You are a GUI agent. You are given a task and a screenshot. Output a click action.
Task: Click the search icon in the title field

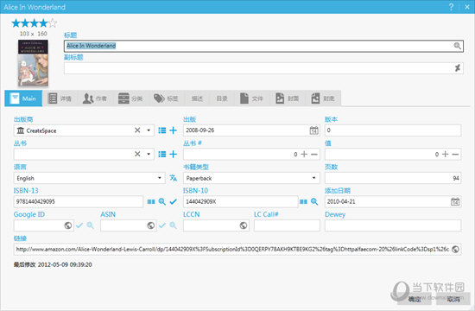coord(457,46)
